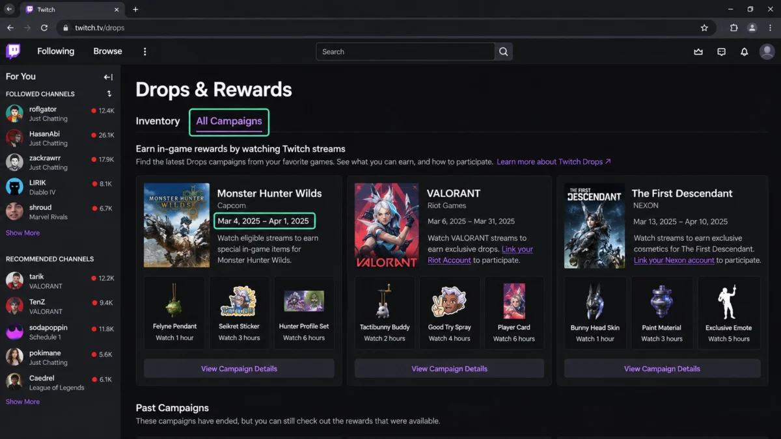The height and width of the screenshot is (439, 781).
Task: Open Caedrel's channel avatar
Action: click(x=15, y=382)
